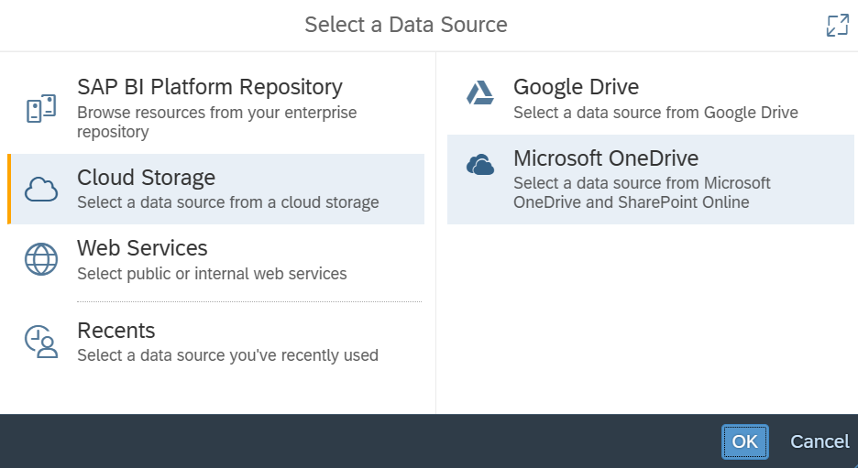Click the Microsoft OneDrive cloud icon
The height and width of the screenshot is (468, 858).
click(x=480, y=165)
